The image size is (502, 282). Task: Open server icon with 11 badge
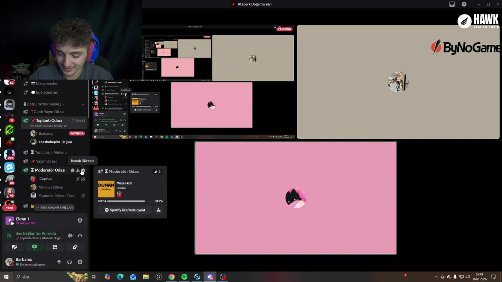(9, 117)
